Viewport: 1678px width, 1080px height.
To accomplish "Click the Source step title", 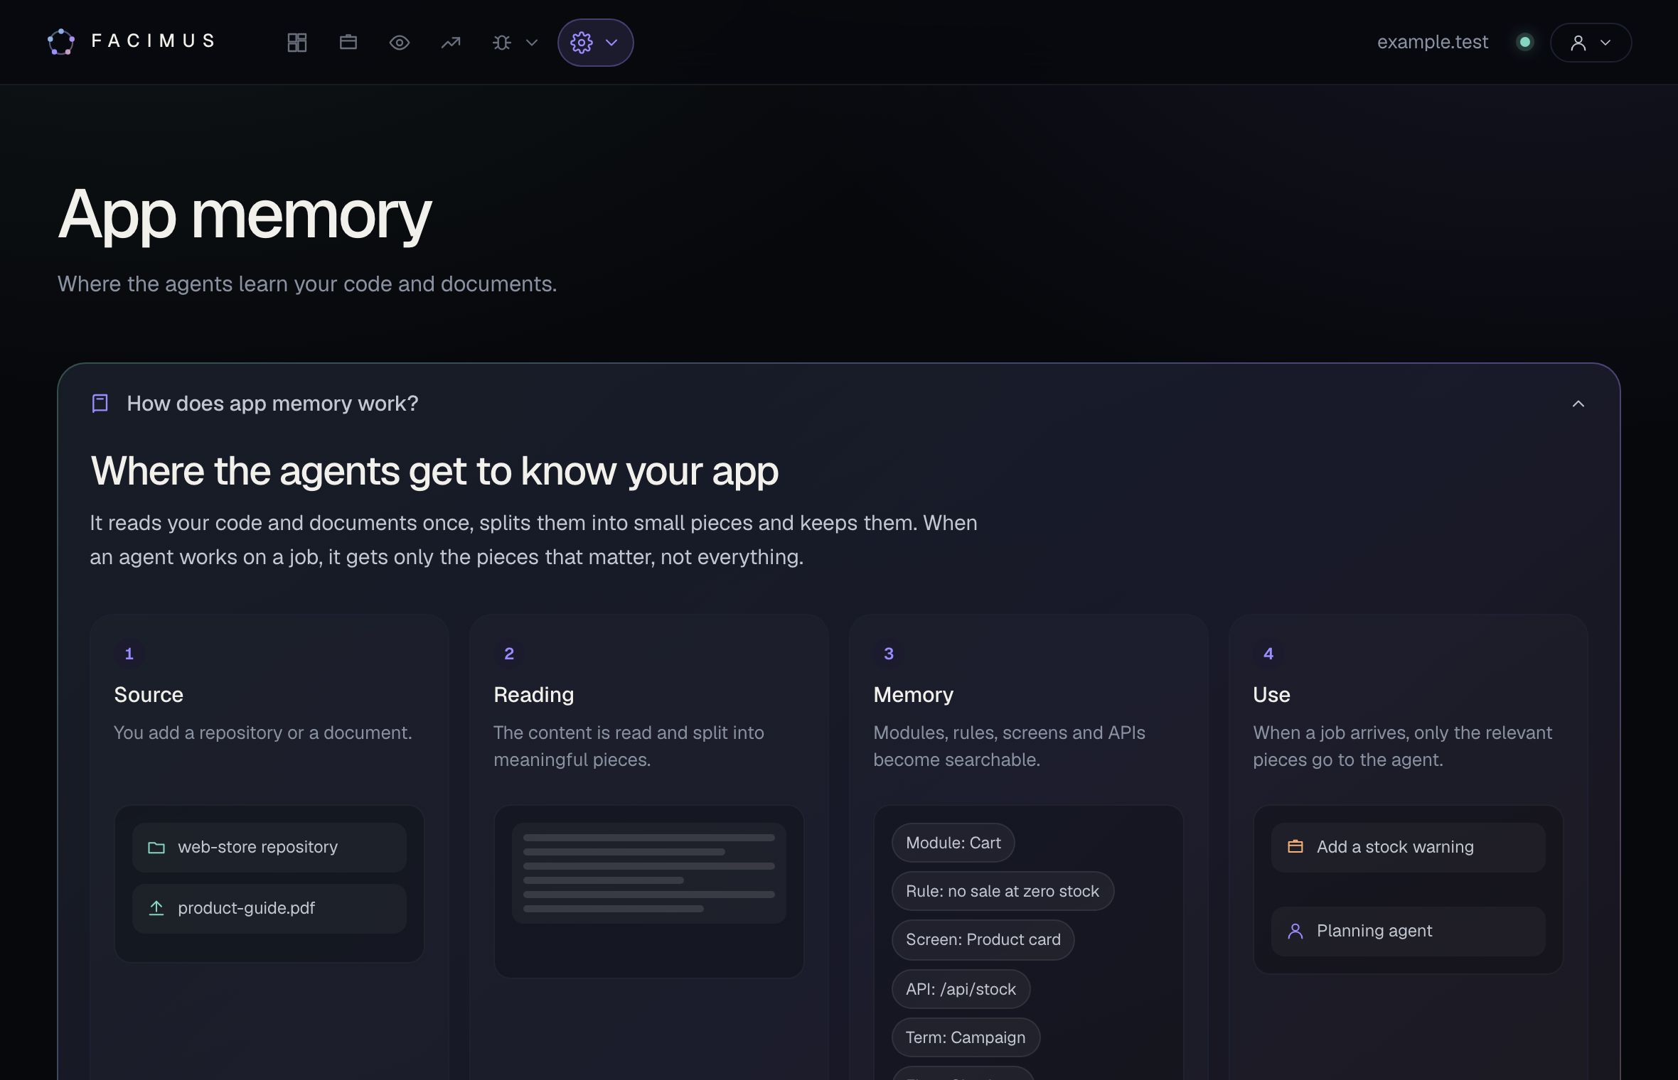I will pyautogui.click(x=149, y=694).
